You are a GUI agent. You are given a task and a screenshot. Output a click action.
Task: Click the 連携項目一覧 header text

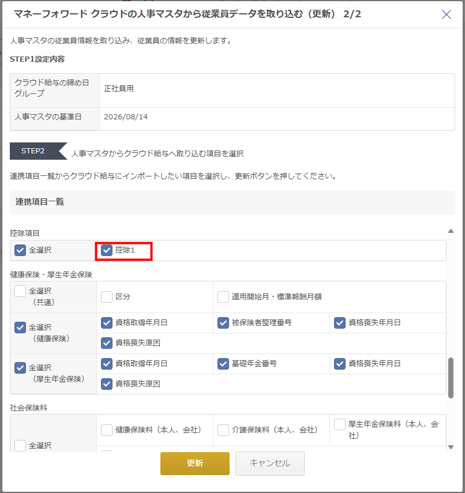point(40,202)
